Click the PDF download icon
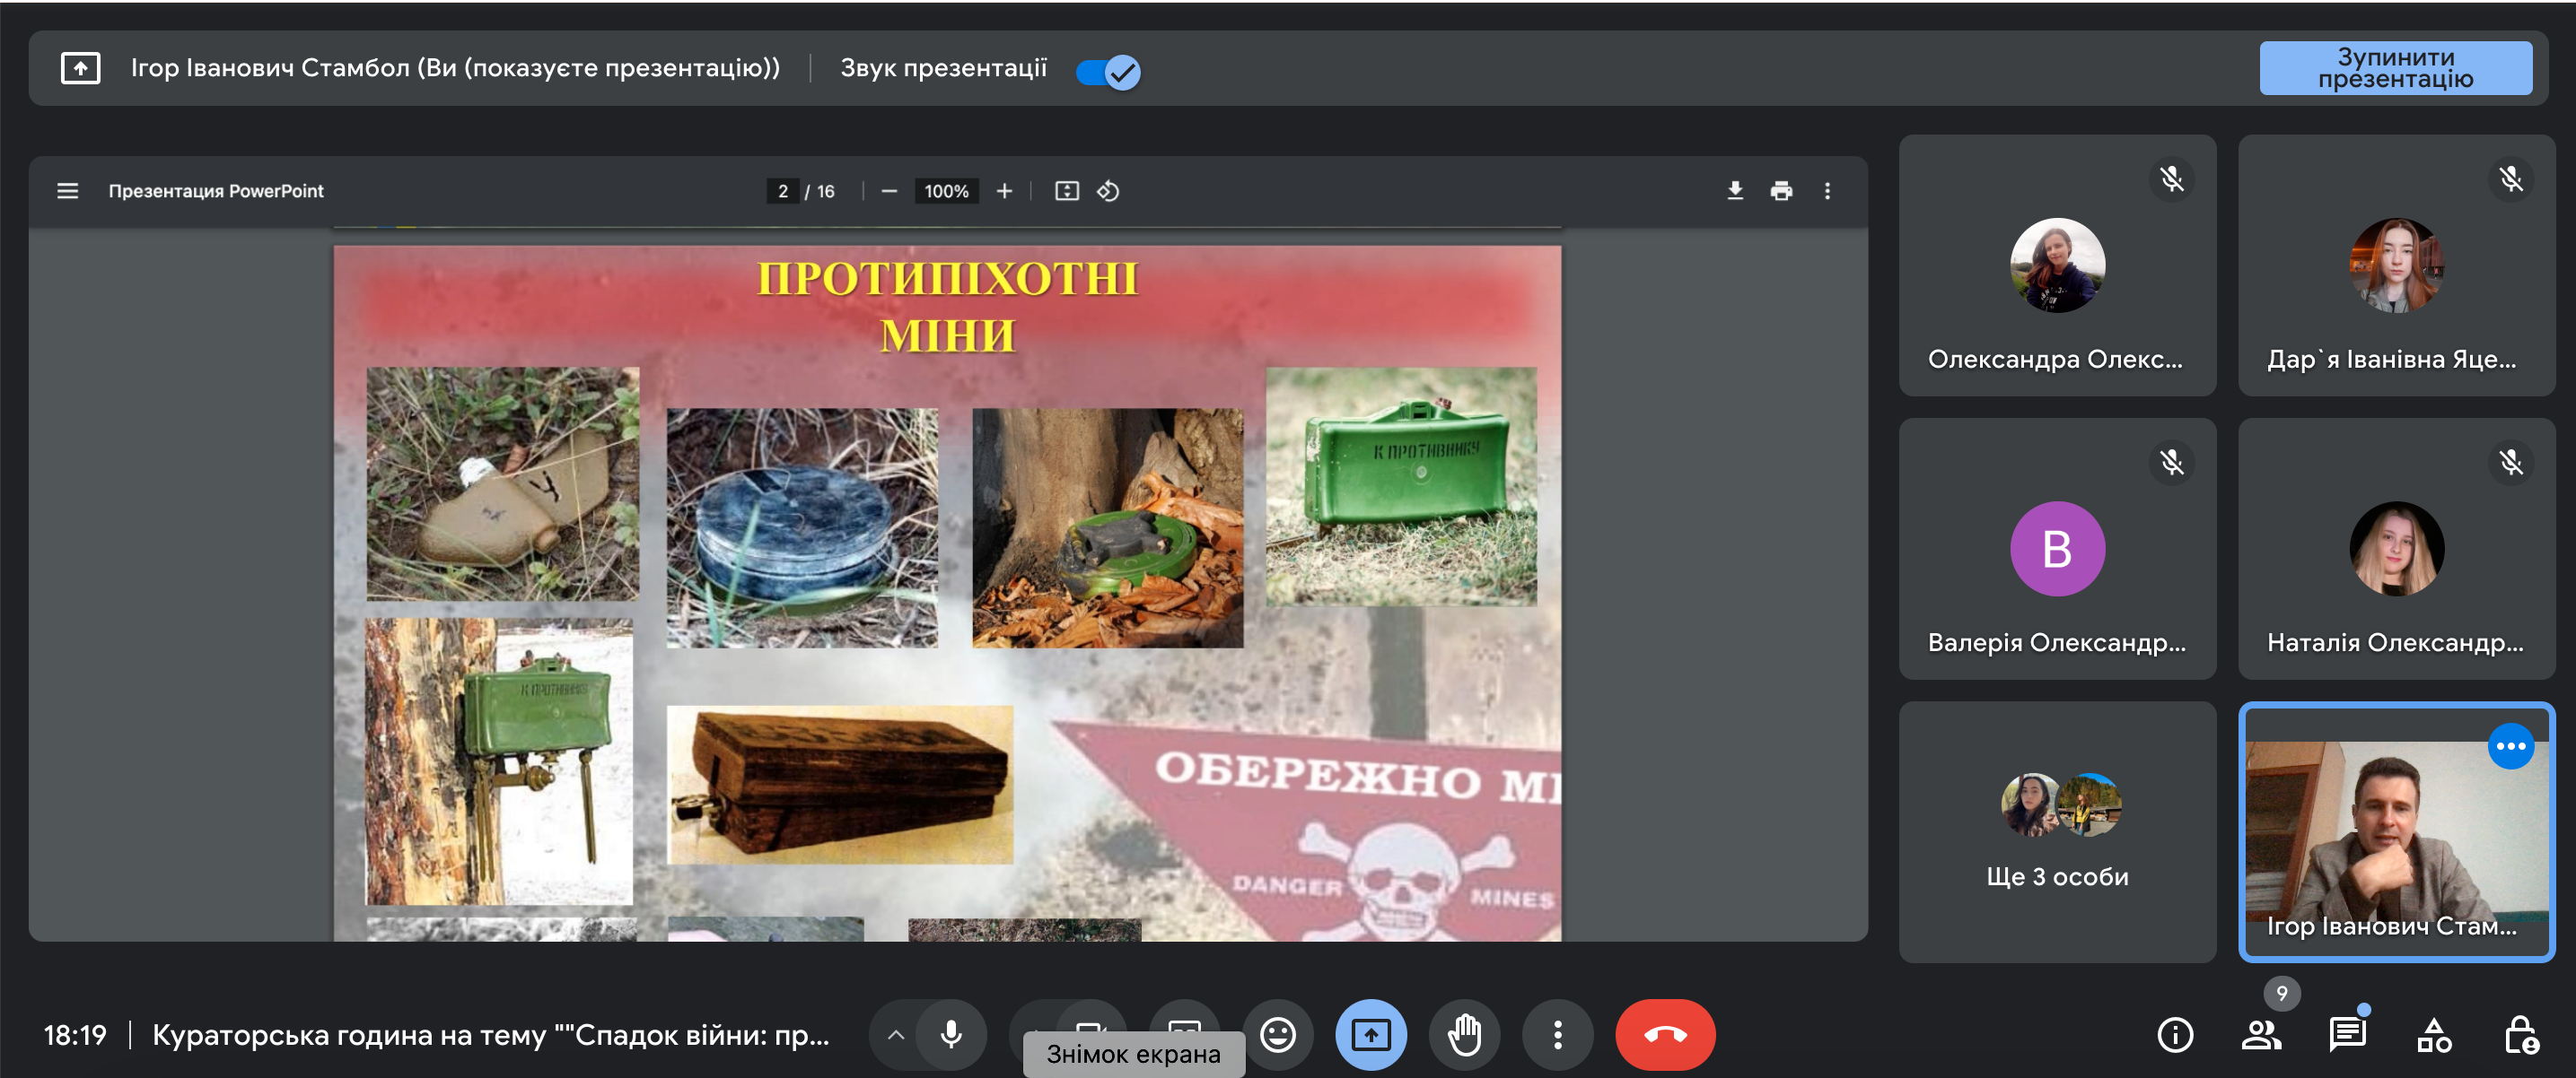 (1735, 191)
